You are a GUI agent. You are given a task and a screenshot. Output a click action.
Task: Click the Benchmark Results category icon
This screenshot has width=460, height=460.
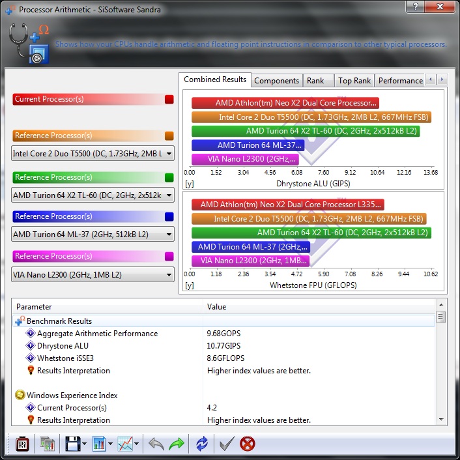coord(20,321)
